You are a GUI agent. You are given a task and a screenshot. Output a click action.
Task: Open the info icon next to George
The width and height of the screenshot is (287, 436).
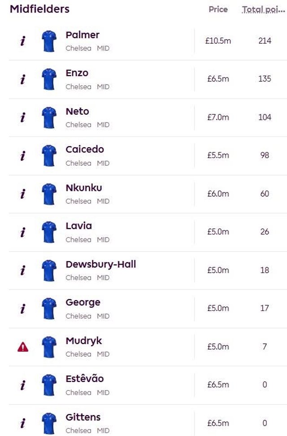pos(23,309)
